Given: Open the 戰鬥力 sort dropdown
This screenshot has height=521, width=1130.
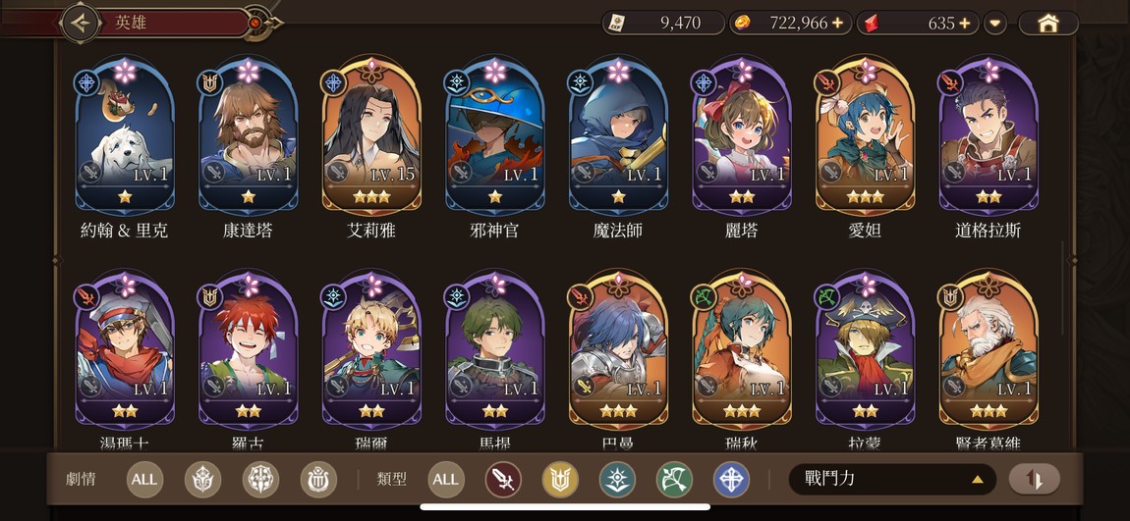Looking at the screenshot, I should pos(892,479).
